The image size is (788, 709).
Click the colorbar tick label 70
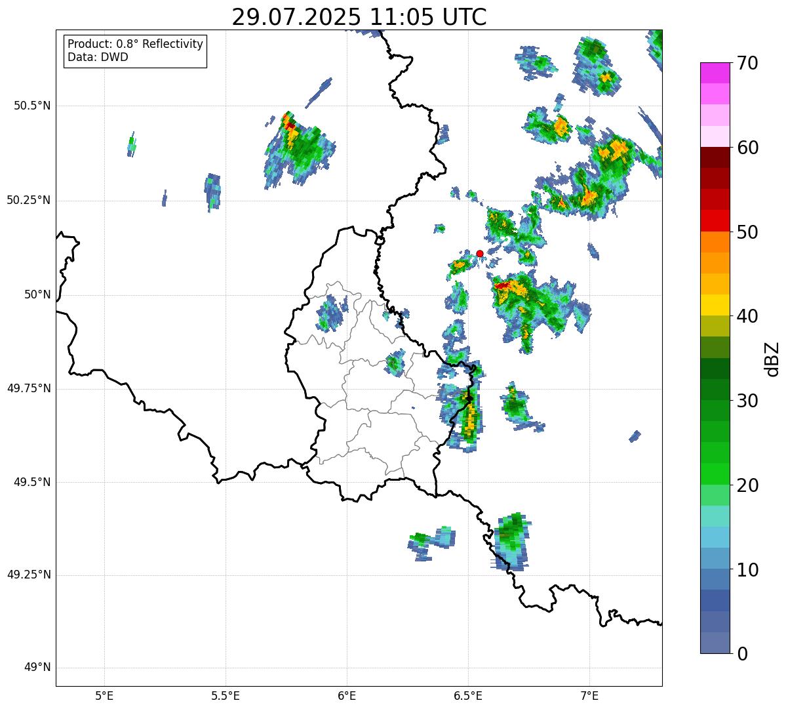(x=747, y=63)
